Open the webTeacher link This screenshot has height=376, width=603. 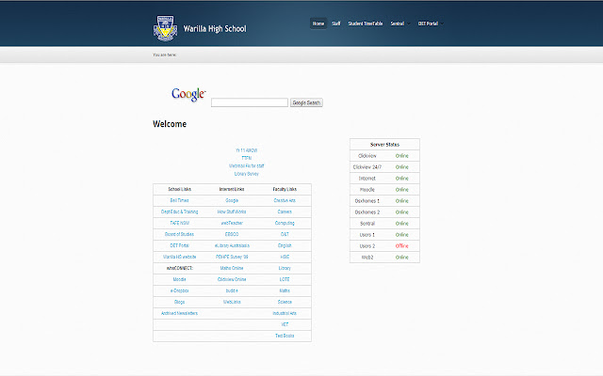232,223
